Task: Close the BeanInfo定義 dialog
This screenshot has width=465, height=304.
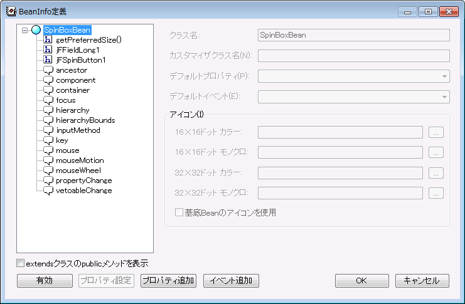Action: 449,12
